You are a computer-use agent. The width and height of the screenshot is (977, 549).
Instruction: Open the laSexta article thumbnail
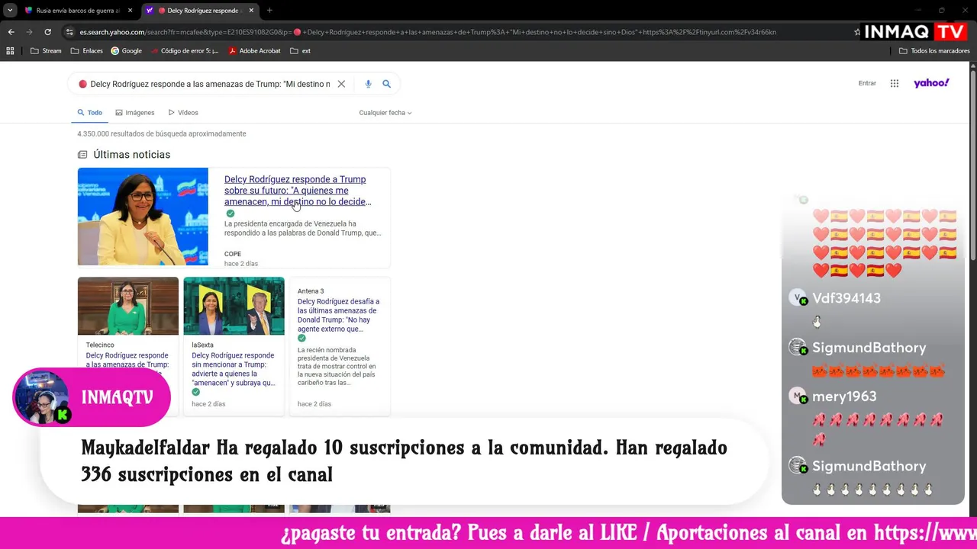click(x=234, y=306)
